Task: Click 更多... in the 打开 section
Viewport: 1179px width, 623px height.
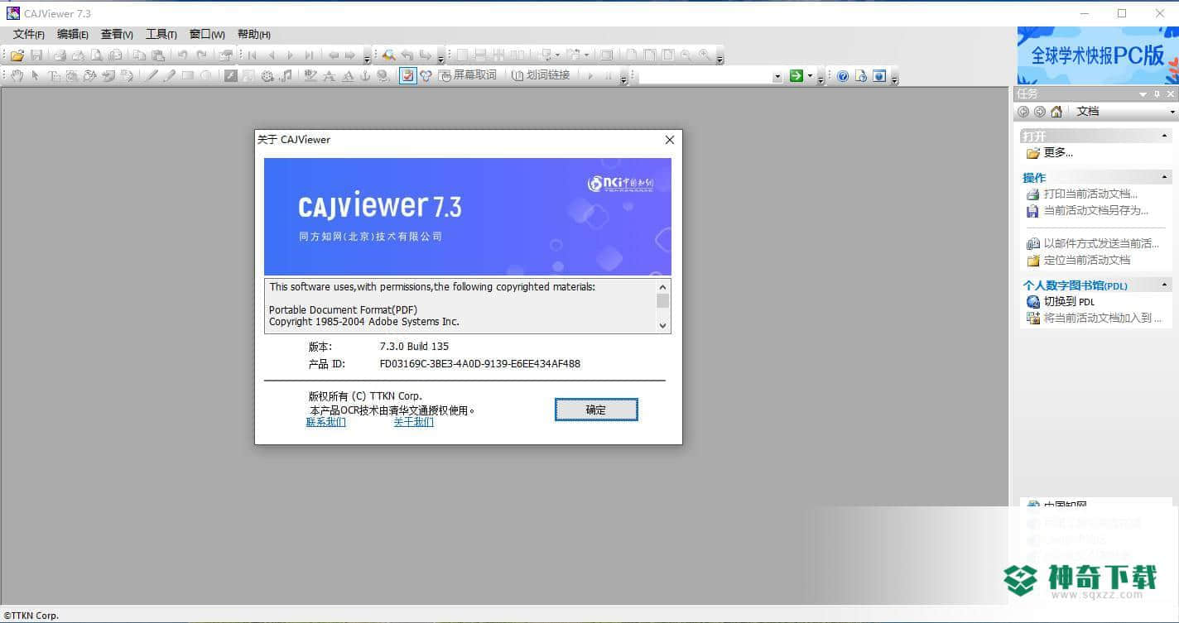Action: coord(1058,153)
